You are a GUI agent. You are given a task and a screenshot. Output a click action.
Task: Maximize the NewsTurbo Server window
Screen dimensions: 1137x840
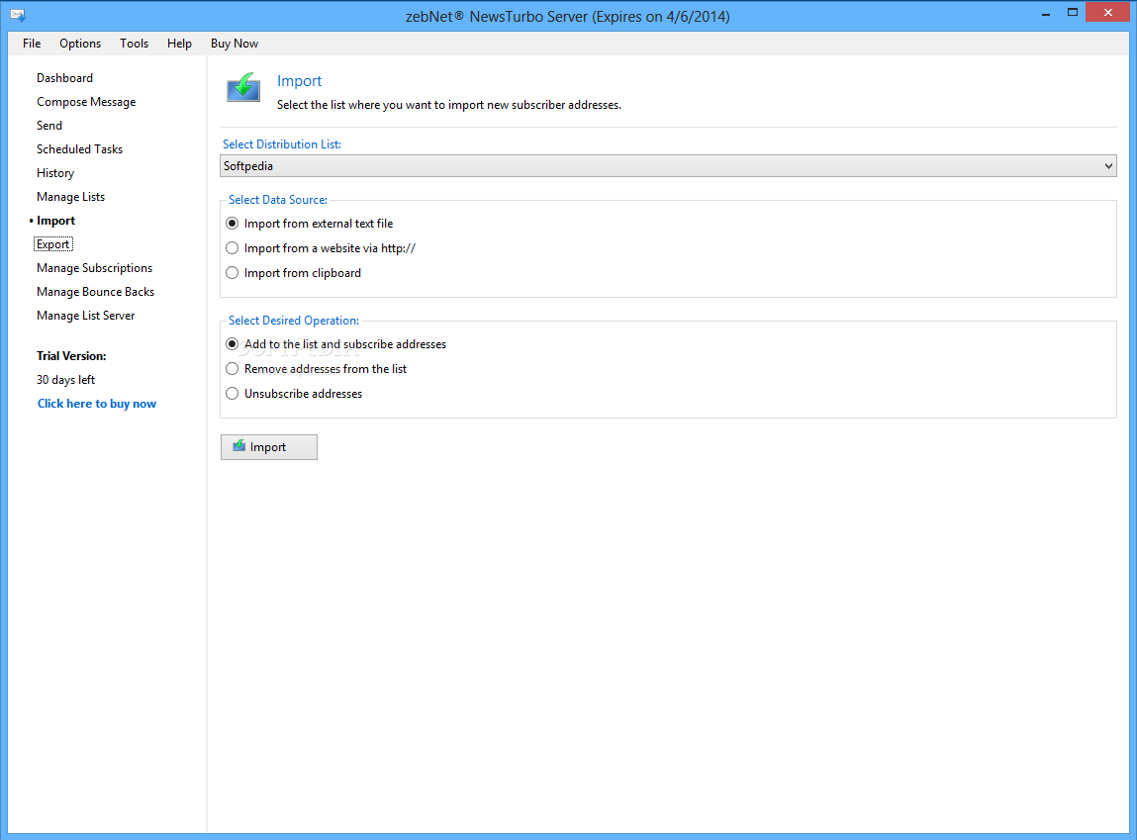pos(1073,12)
